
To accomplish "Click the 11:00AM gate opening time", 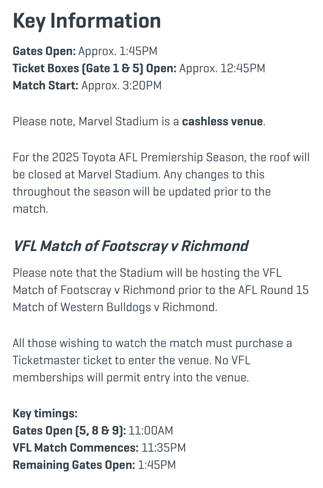I will 151,431.
